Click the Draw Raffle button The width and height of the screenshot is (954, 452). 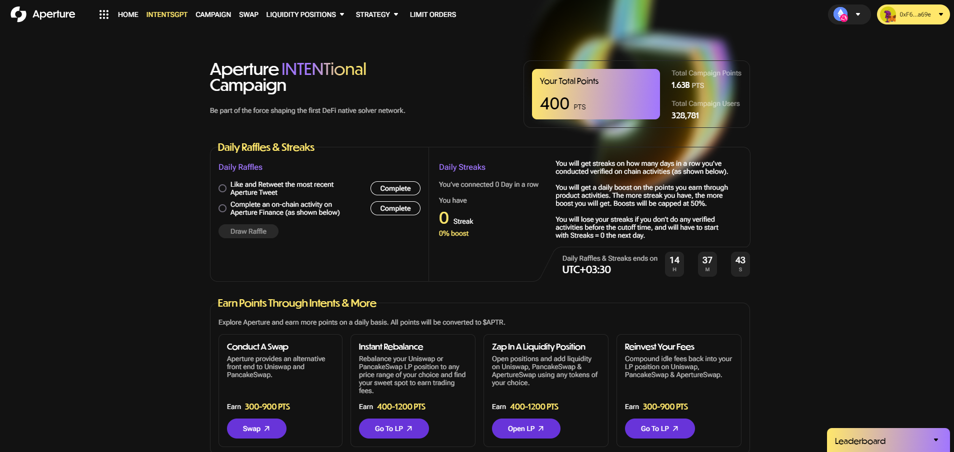pyautogui.click(x=248, y=231)
